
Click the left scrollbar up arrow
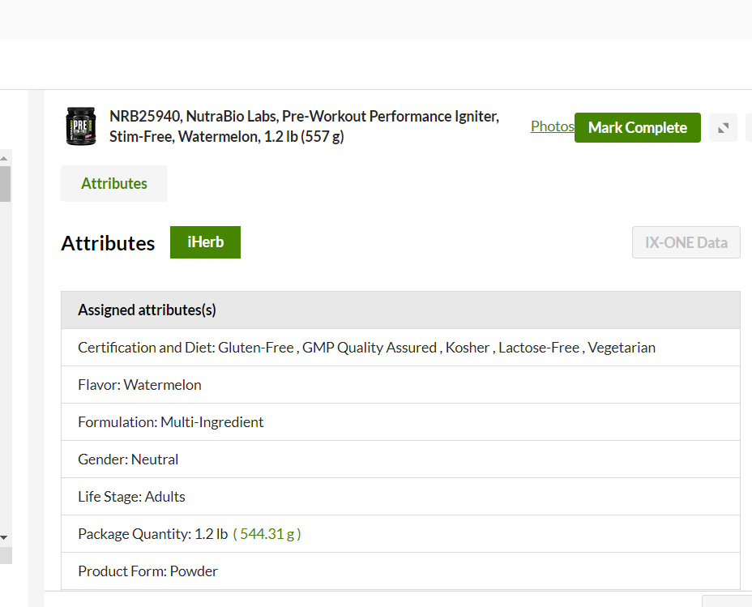point(4,158)
